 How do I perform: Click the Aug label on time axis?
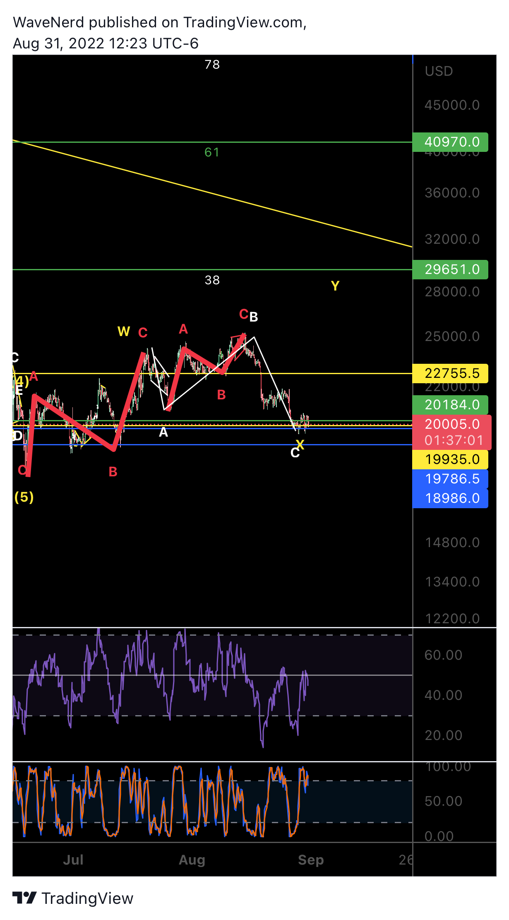[x=192, y=860]
